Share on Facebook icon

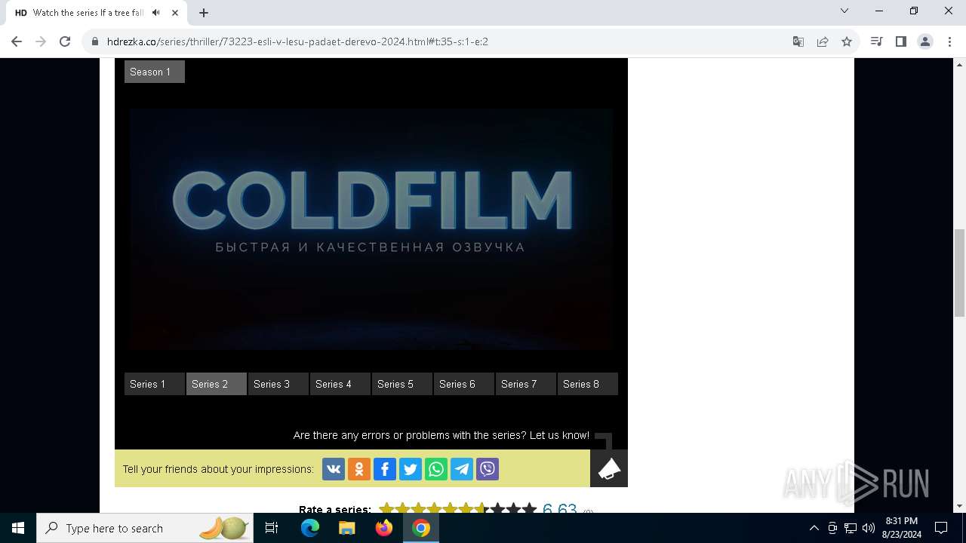(x=385, y=469)
